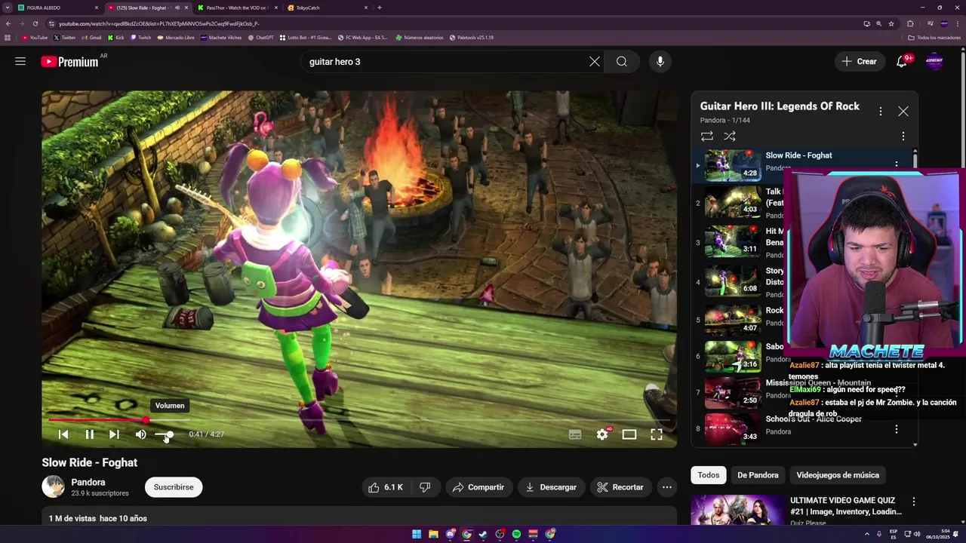The width and height of the screenshot is (966, 543).
Task: Skip to the previous video
Action: pos(63,434)
